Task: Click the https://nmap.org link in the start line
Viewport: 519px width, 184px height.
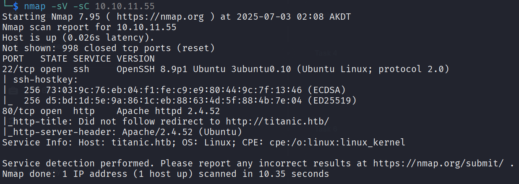Action: pyautogui.click(x=160, y=17)
